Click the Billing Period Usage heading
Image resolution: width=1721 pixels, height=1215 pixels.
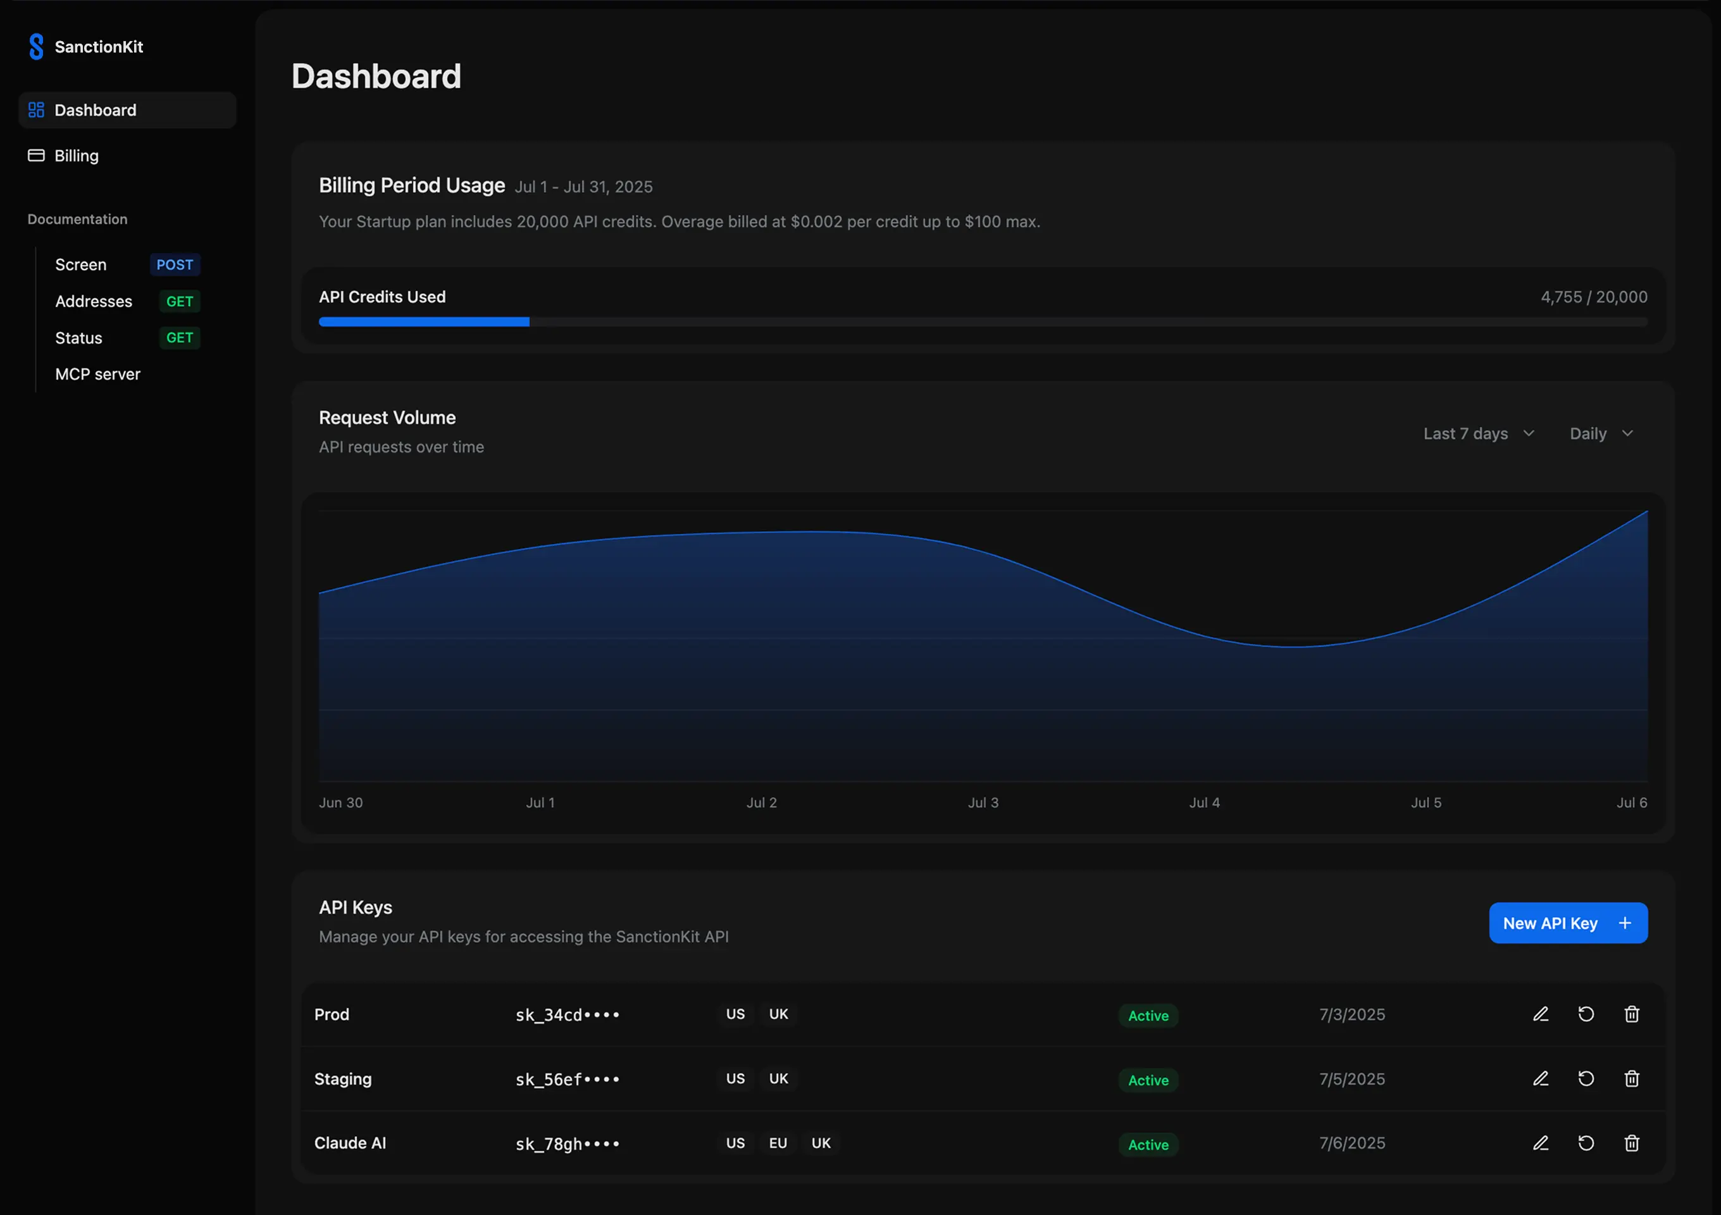pos(411,185)
